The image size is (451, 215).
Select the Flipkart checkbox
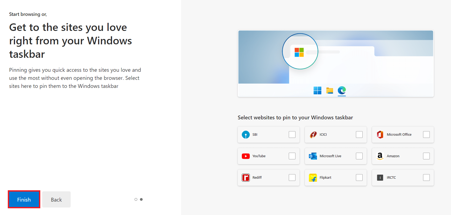pyautogui.click(x=359, y=178)
